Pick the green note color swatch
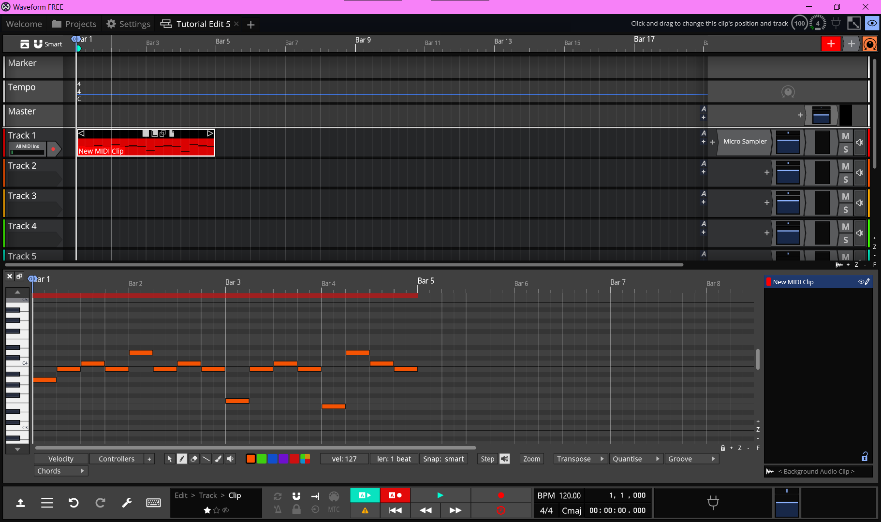Image resolution: width=881 pixels, height=522 pixels. [262, 459]
